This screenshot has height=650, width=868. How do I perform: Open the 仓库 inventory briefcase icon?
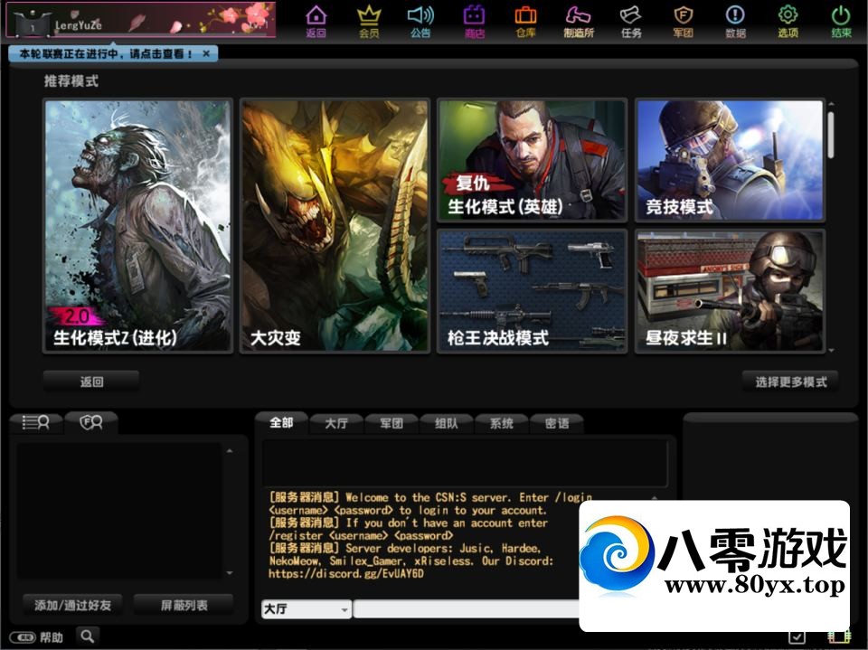pyautogui.click(x=526, y=22)
